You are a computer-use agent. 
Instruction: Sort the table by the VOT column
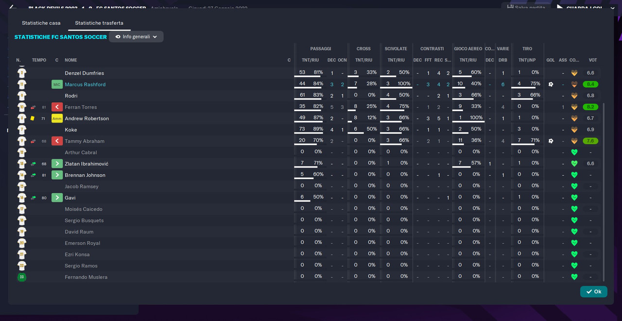pyautogui.click(x=593, y=60)
